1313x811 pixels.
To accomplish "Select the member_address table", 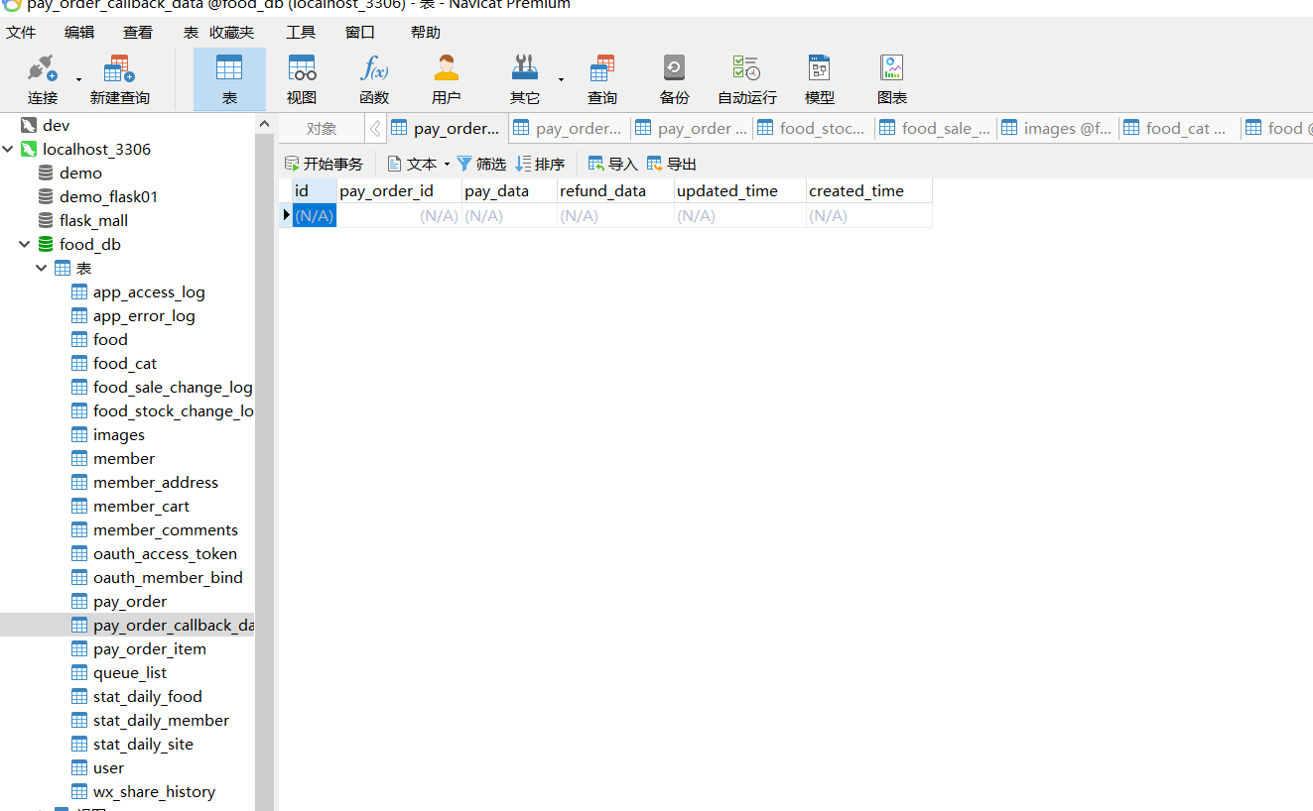I will point(156,483).
